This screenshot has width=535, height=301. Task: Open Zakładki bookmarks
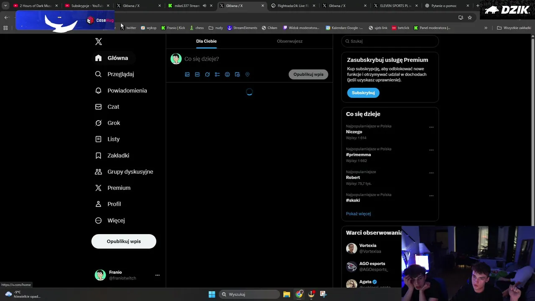pos(112,156)
